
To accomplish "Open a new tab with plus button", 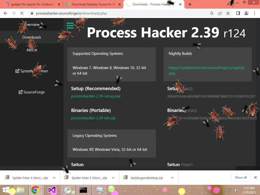I will tap(190, 5).
